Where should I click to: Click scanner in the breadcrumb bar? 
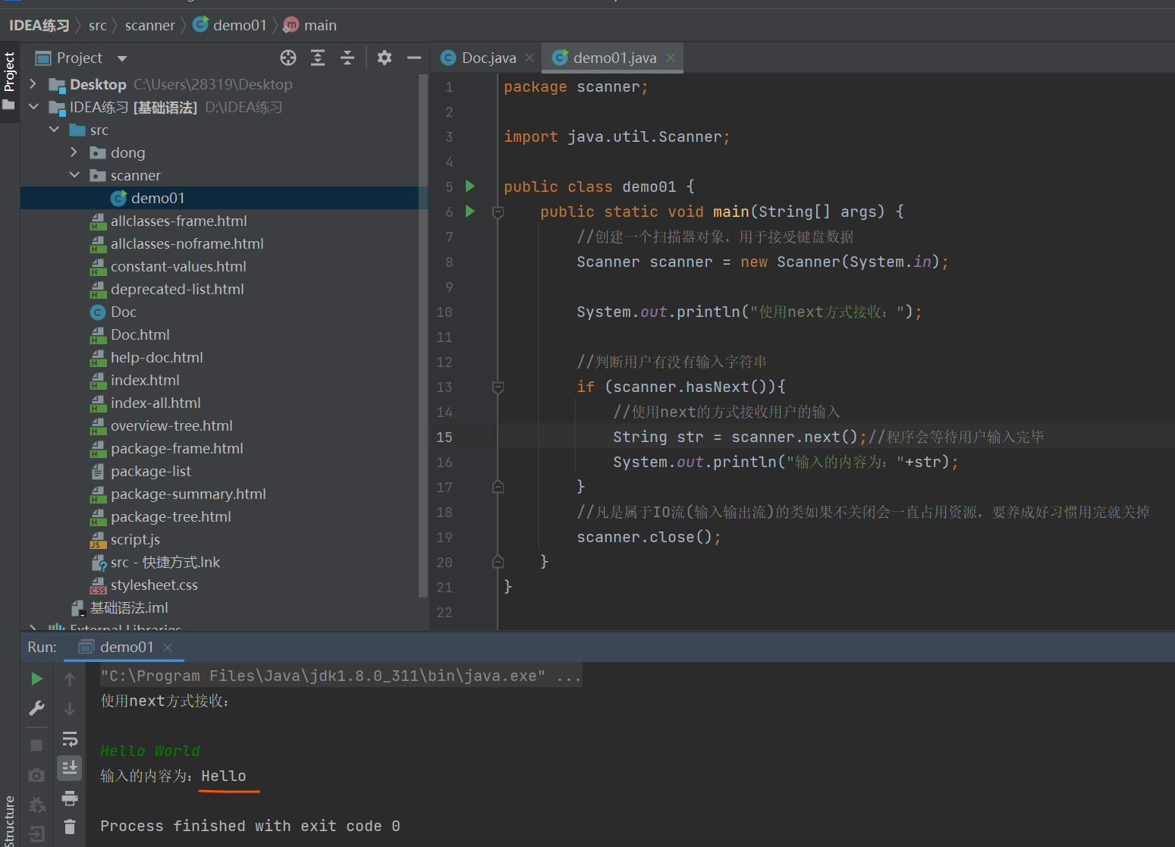pyautogui.click(x=149, y=25)
